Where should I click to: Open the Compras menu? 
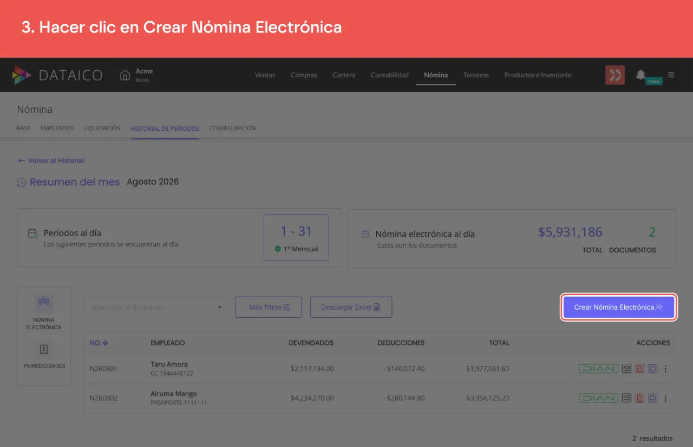click(304, 75)
